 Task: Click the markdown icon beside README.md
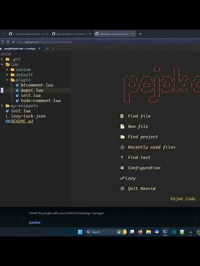[8, 121]
